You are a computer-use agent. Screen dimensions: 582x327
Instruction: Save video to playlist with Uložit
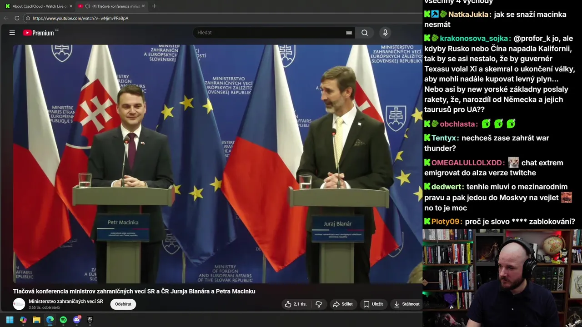(373, 304)
